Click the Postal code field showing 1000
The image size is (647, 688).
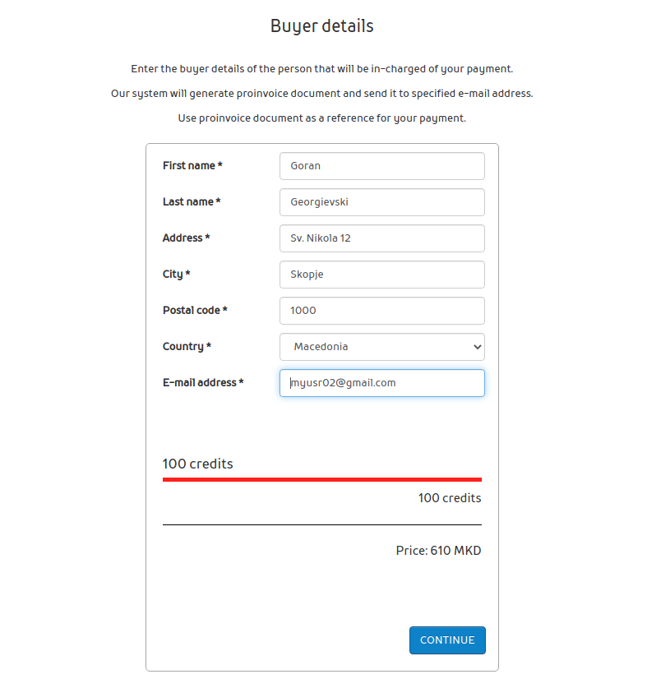tap(381, 311)
